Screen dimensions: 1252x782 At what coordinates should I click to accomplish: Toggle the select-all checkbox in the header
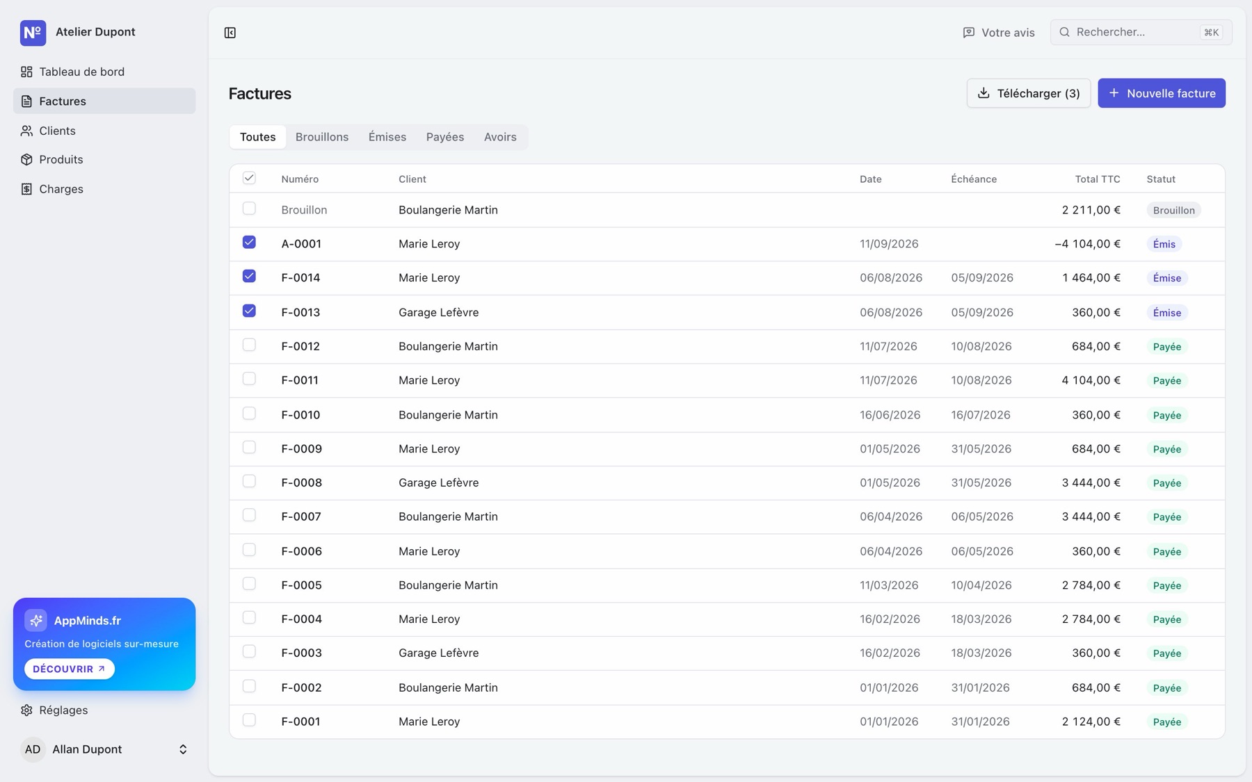249,178
